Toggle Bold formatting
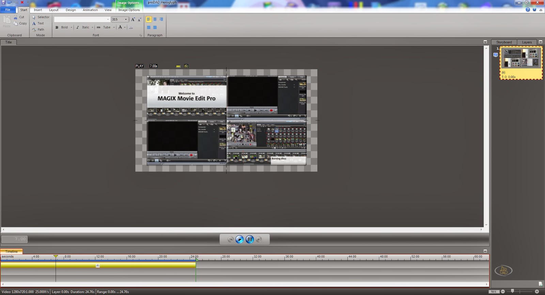Viewport: 545px width, 295px height. [x=62, y=27]
